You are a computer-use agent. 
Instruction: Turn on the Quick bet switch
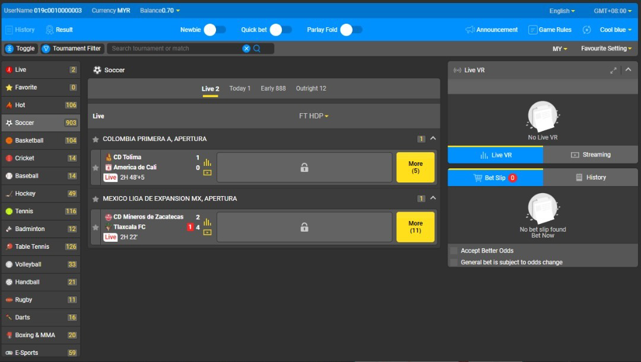coord(280,30)
